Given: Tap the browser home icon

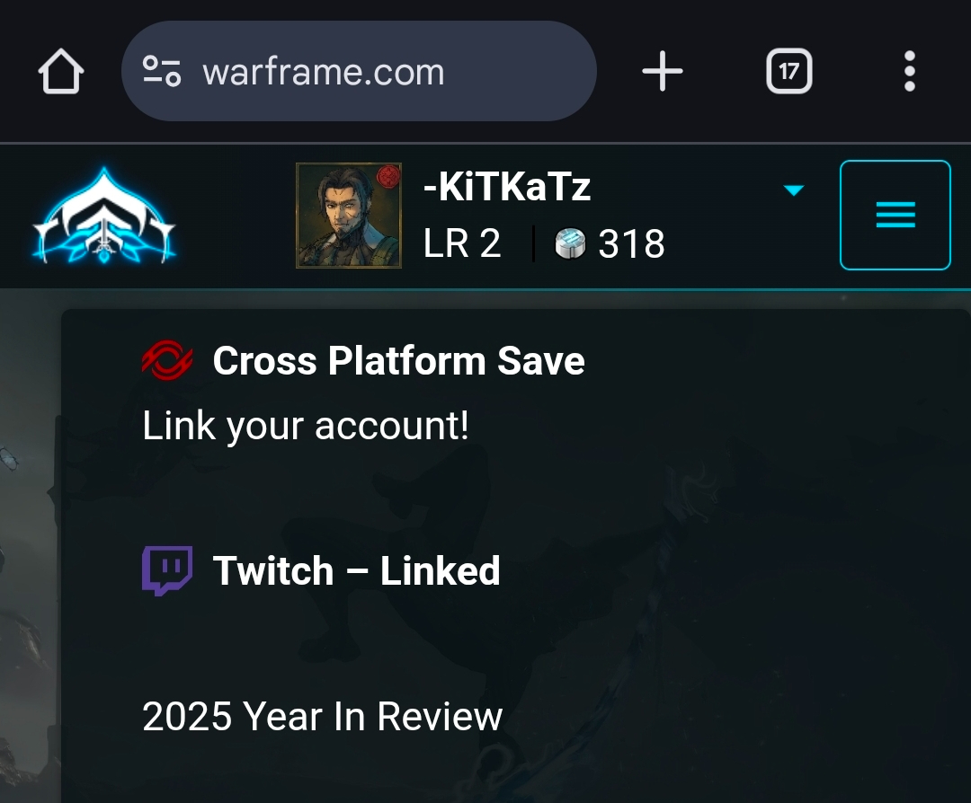Looking at the screenshot, I should 61,71.
